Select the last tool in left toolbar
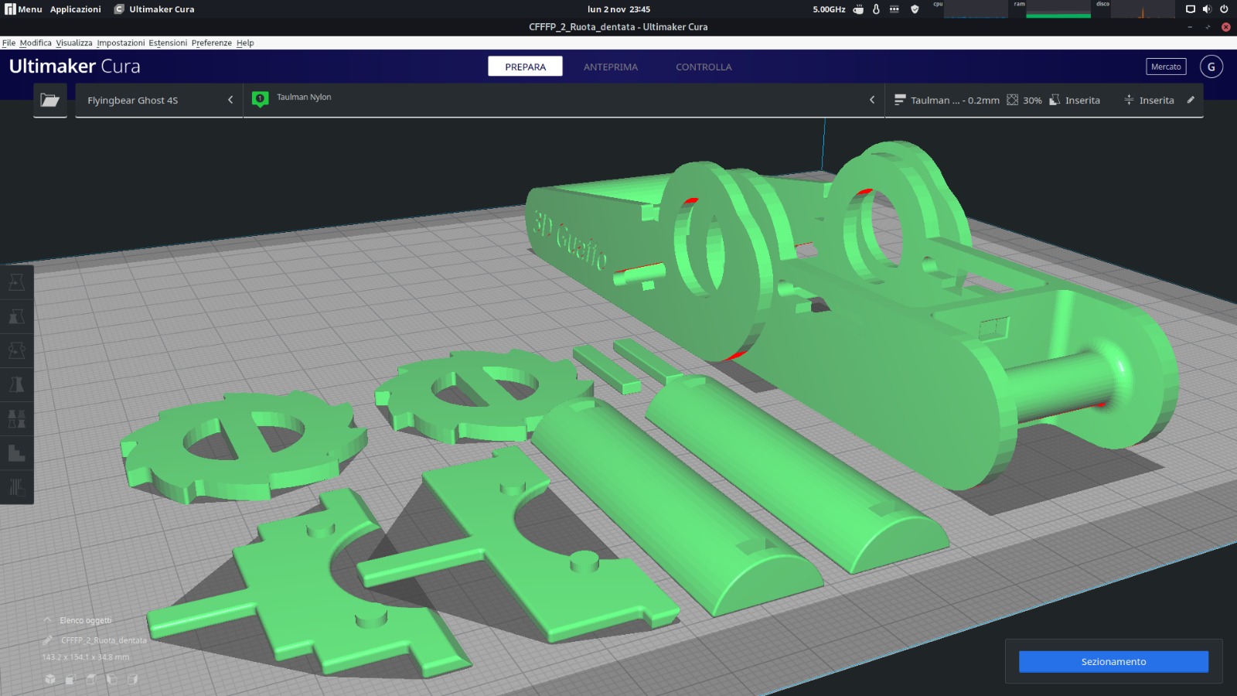1237x696 pixels. click(x=16, y=486)
